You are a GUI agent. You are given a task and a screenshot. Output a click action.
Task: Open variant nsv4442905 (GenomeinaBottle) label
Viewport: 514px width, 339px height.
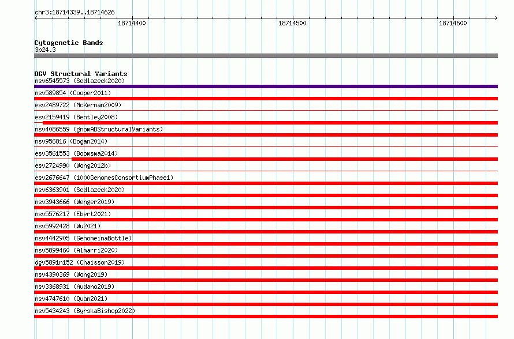pyautogui.click(x=83, y=238)
